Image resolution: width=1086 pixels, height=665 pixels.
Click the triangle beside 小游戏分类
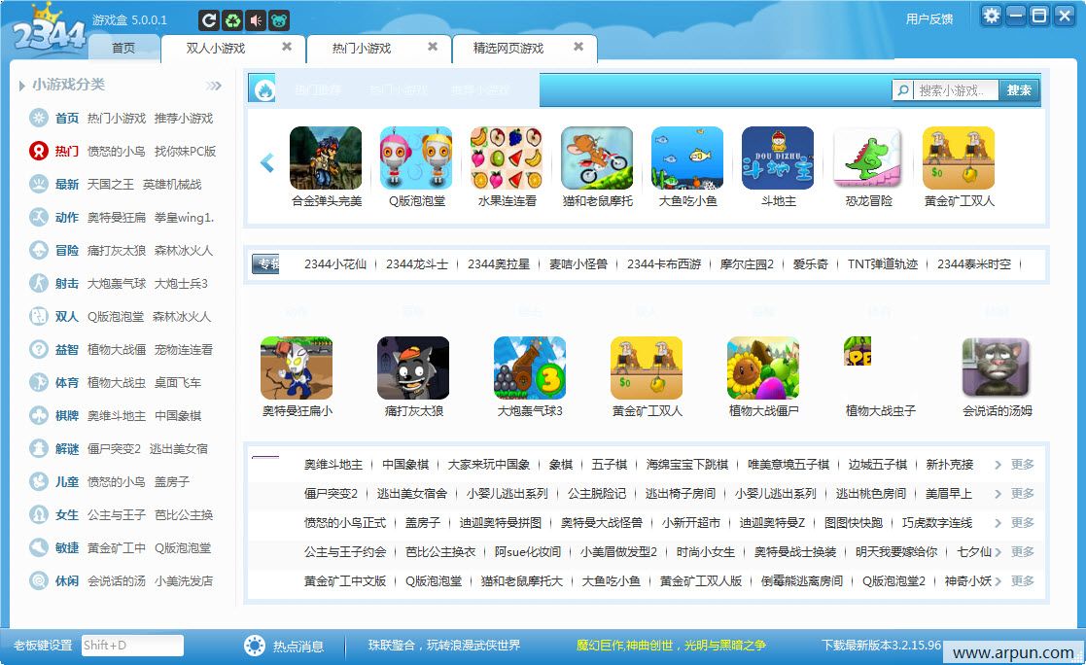tap(22, 86)
